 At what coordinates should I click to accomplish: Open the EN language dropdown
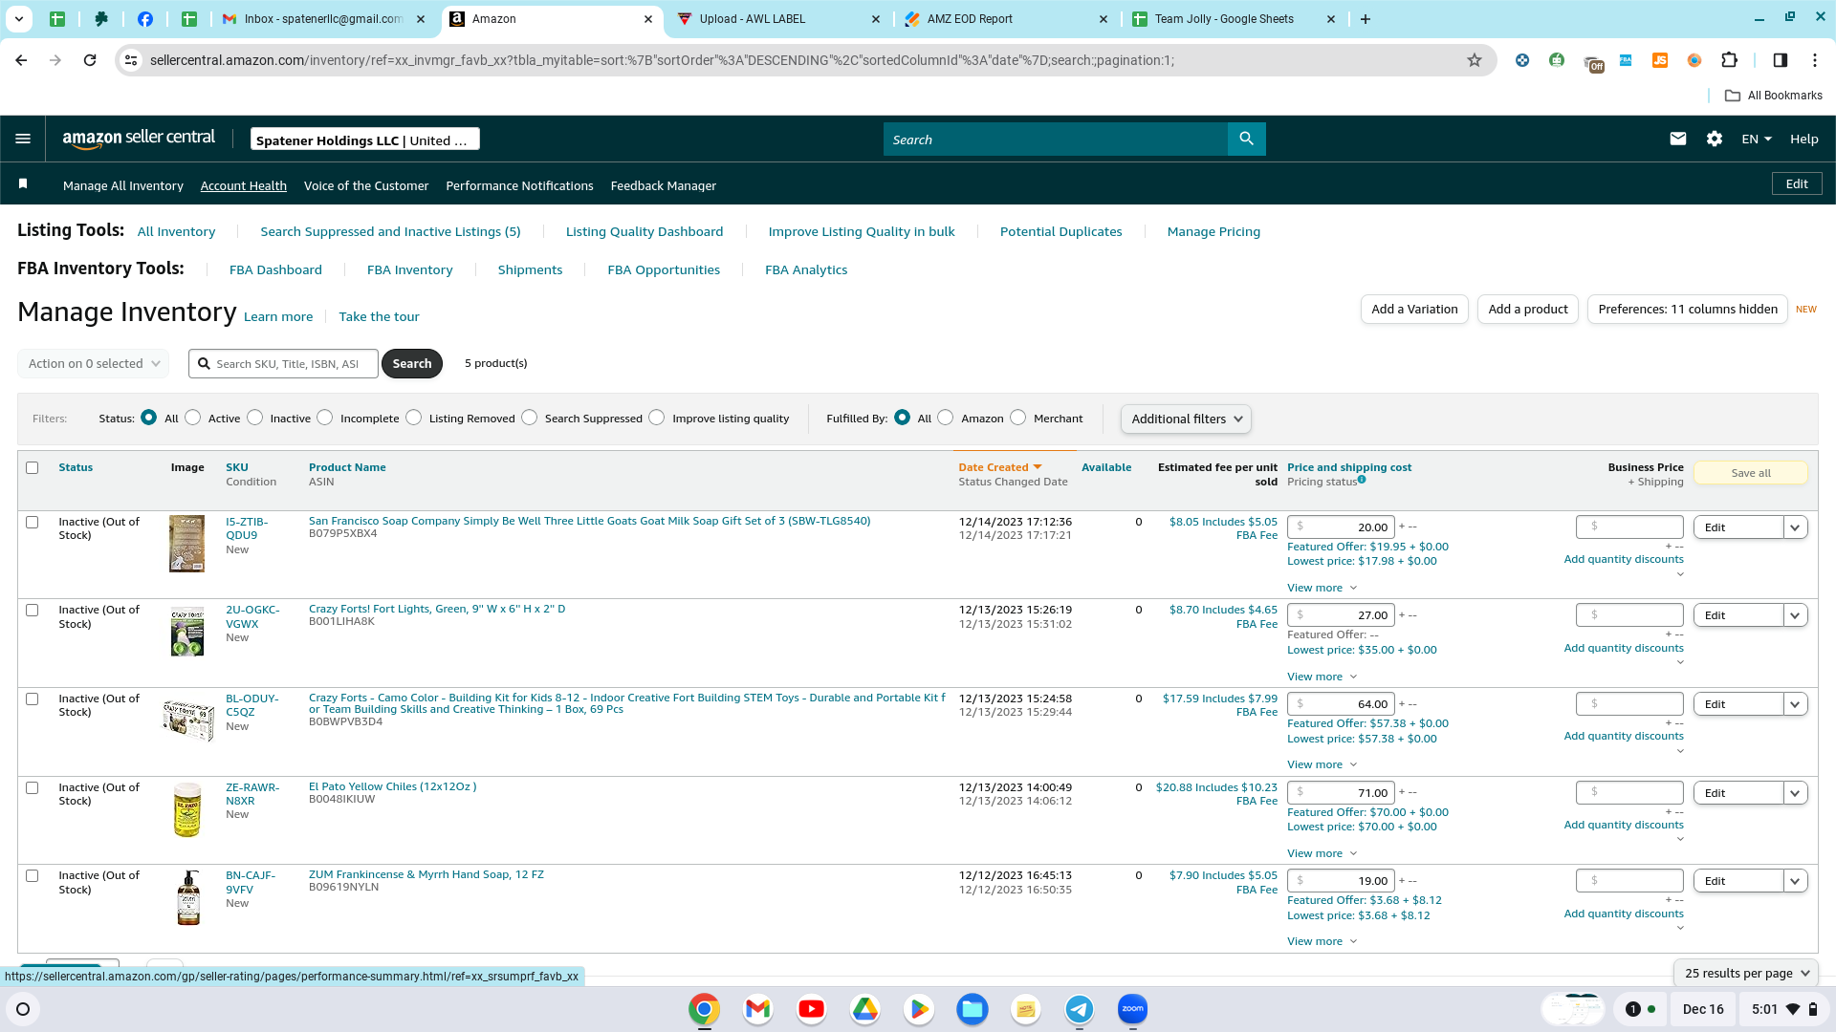[1757, 139]
